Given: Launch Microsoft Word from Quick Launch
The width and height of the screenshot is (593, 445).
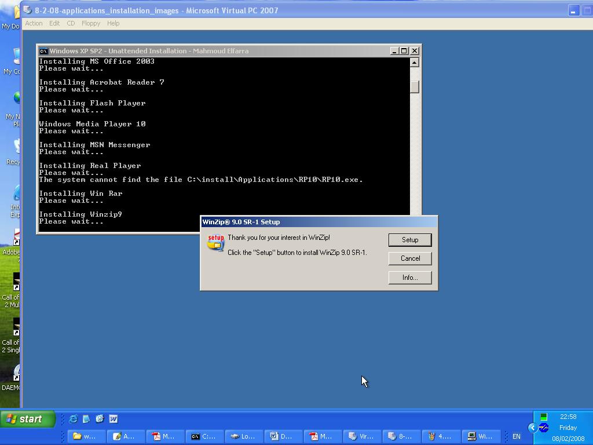Looking at the screenshot, I should tap(113, 418).
